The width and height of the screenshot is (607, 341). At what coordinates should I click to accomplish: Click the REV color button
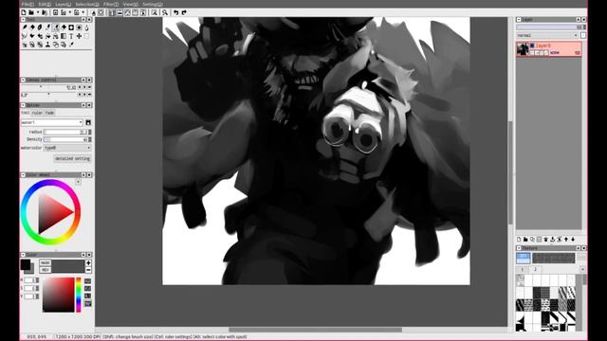pos(45,270)
